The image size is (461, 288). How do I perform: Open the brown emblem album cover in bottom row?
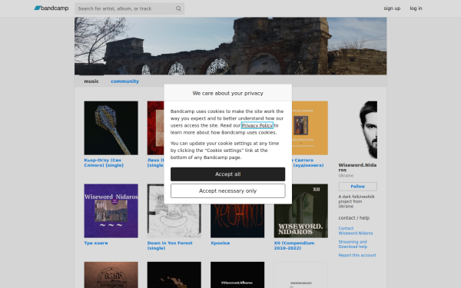click(111, 275)
